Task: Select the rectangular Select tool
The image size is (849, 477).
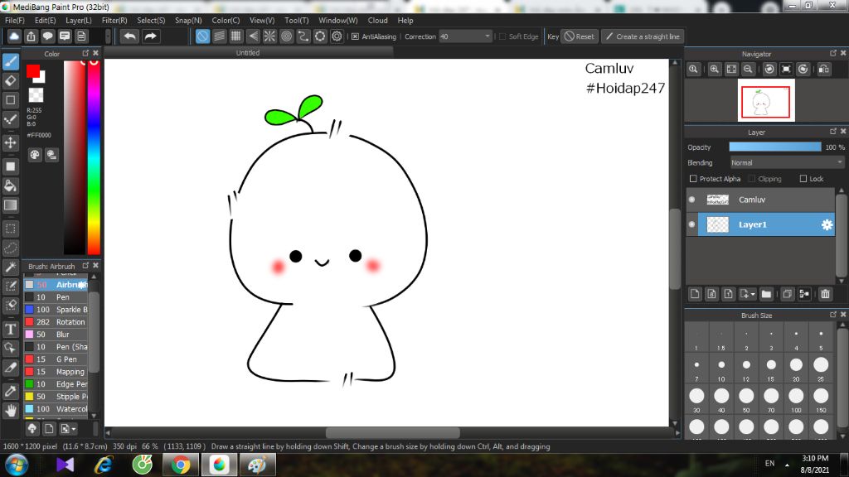Action: 10,229
